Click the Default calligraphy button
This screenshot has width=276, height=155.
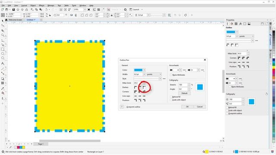(184, 93)
